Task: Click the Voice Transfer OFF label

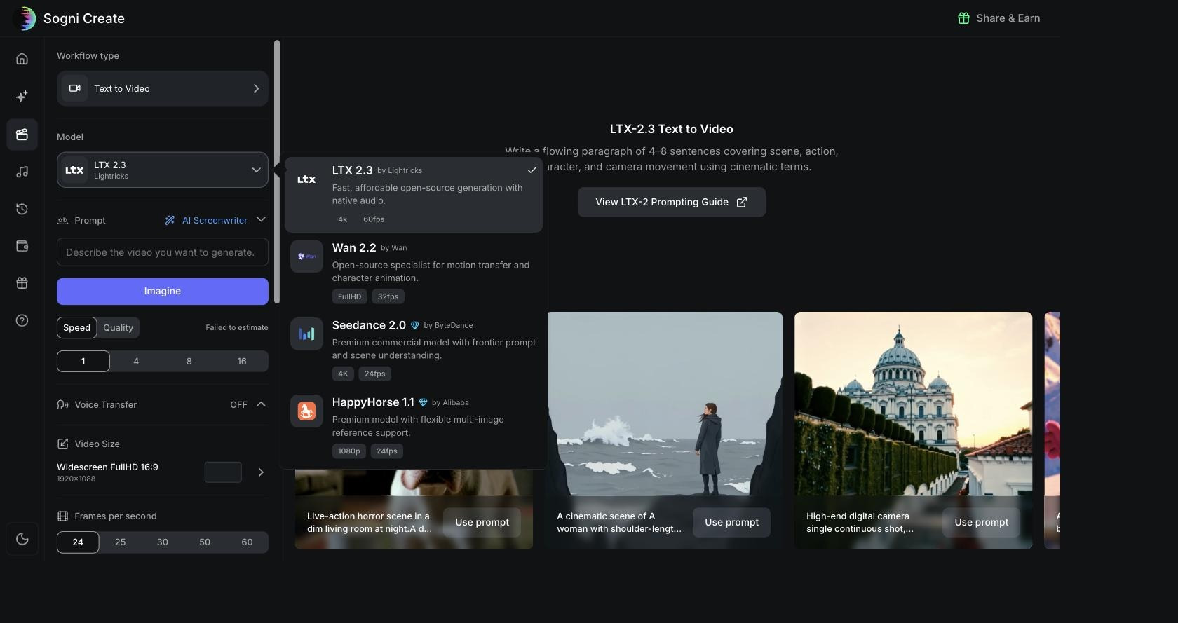Action: click(238, 404)
